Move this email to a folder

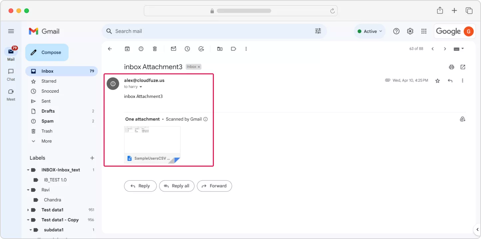coord(220,49)
